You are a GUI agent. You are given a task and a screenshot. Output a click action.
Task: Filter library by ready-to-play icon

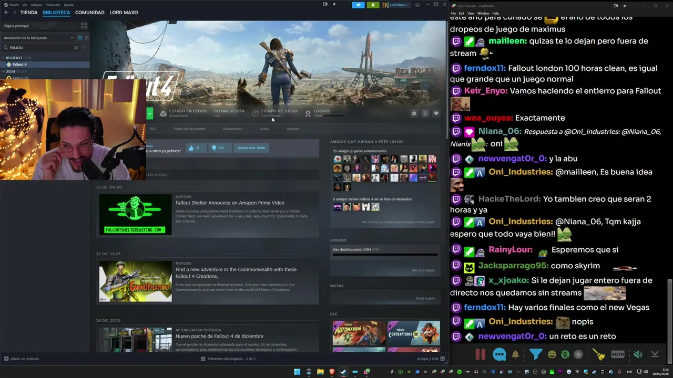86,38
